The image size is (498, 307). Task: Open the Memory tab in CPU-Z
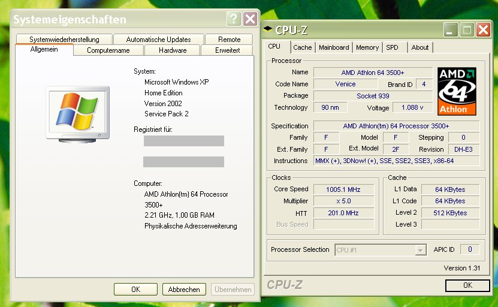(367, 47)
